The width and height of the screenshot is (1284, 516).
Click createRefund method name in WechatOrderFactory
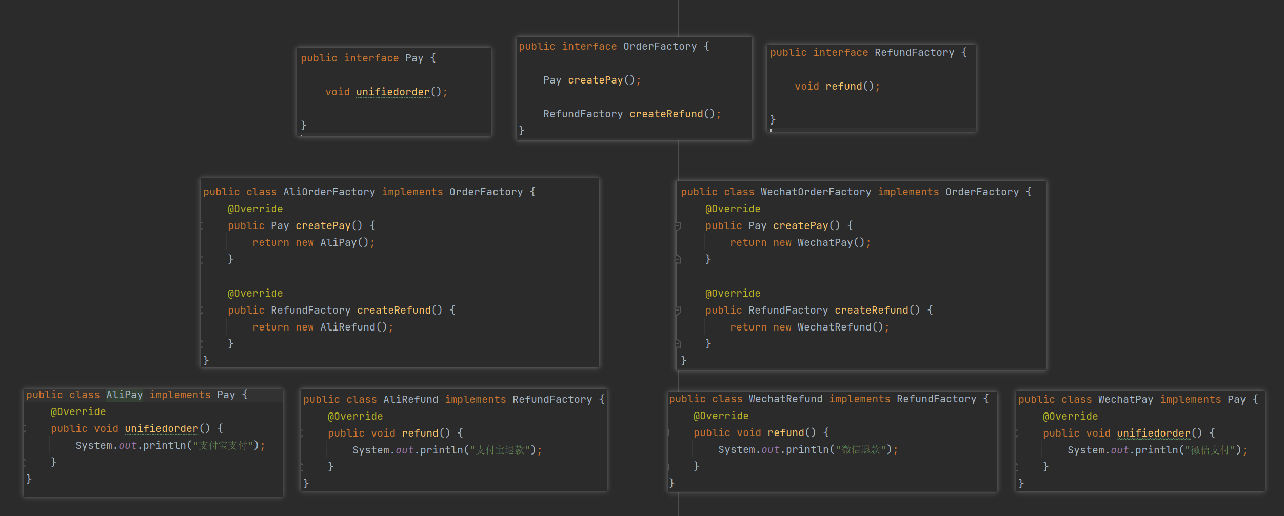click(871, 311)
